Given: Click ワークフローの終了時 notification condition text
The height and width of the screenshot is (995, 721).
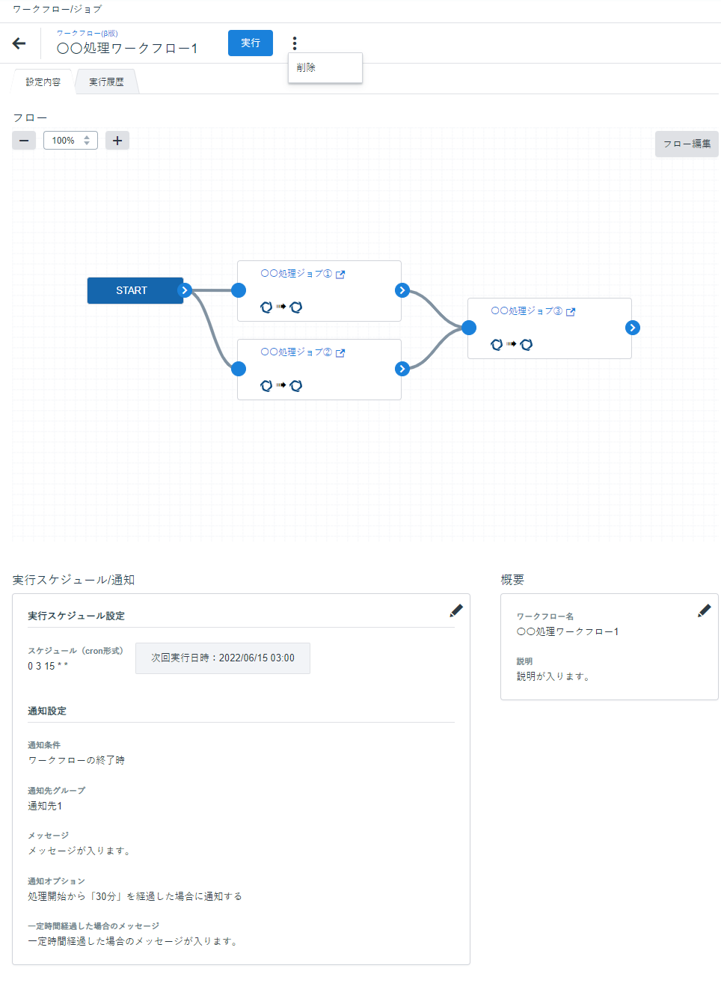Looking at the screenshot, I should (x=76, y=760).
